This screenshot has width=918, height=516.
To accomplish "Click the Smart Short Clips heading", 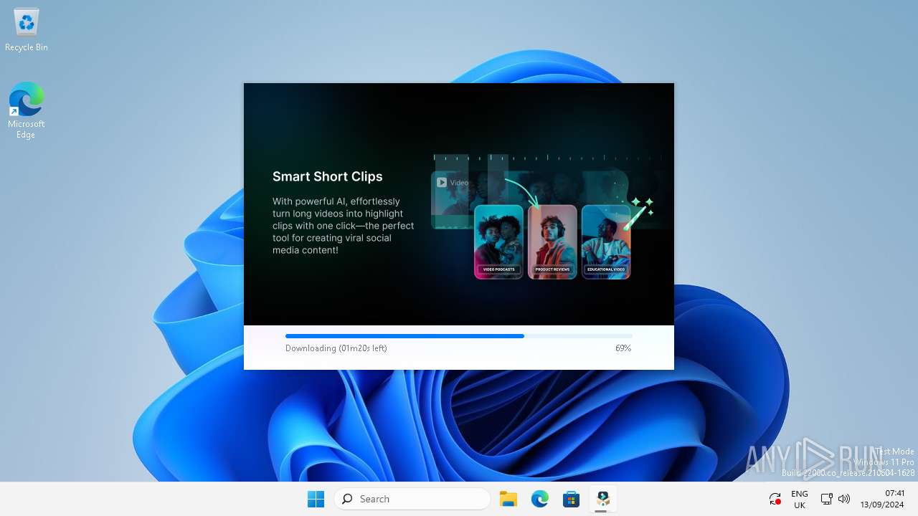I will [x=328, y=176].
